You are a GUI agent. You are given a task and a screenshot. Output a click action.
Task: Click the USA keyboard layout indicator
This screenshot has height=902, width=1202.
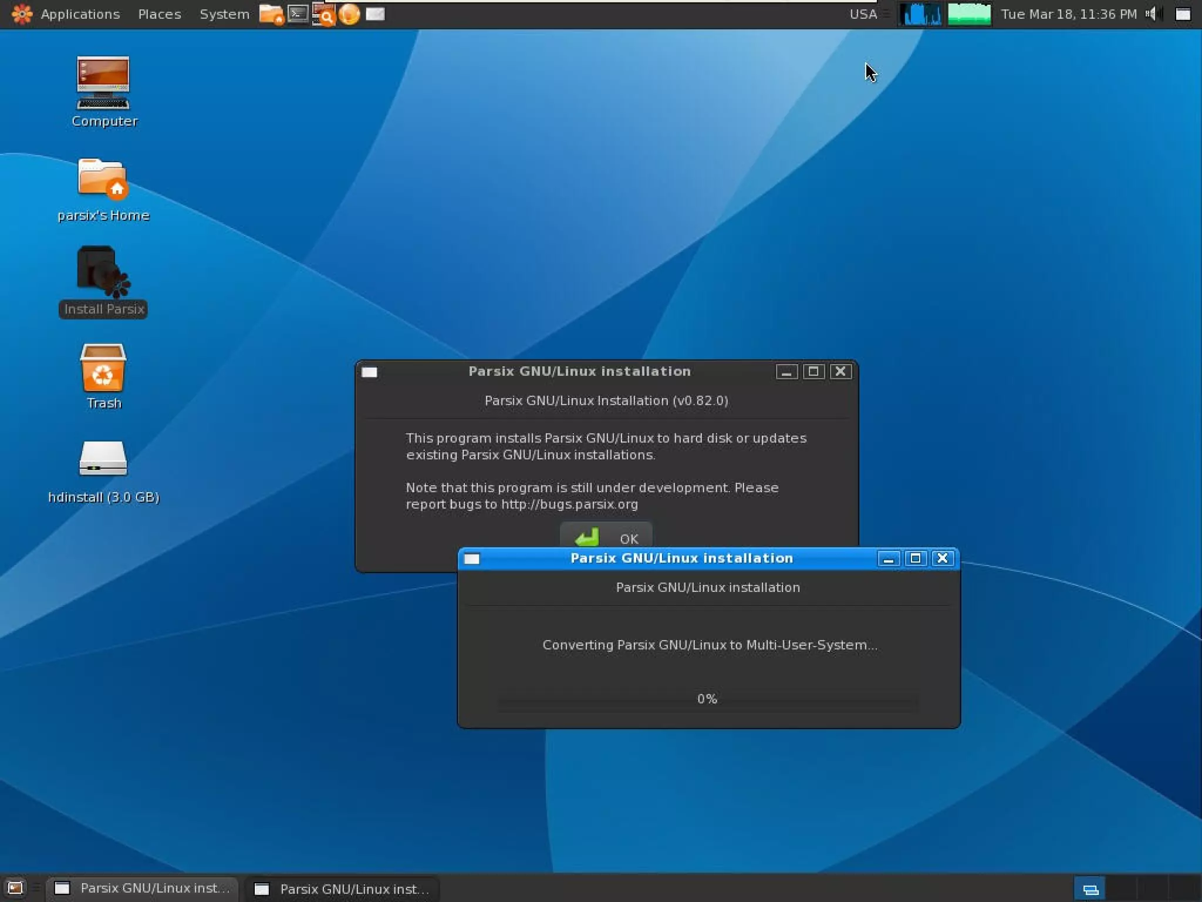[863, 14]
